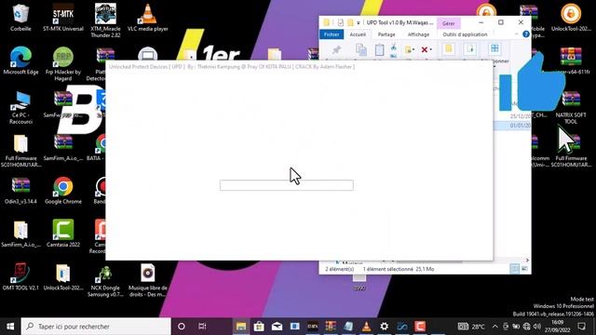Image resolution: width=596 pixels, height=335 pixels.
Task: Open the Corbeille desktop icon
Action: pyautogui.click(x=20, y=18)
